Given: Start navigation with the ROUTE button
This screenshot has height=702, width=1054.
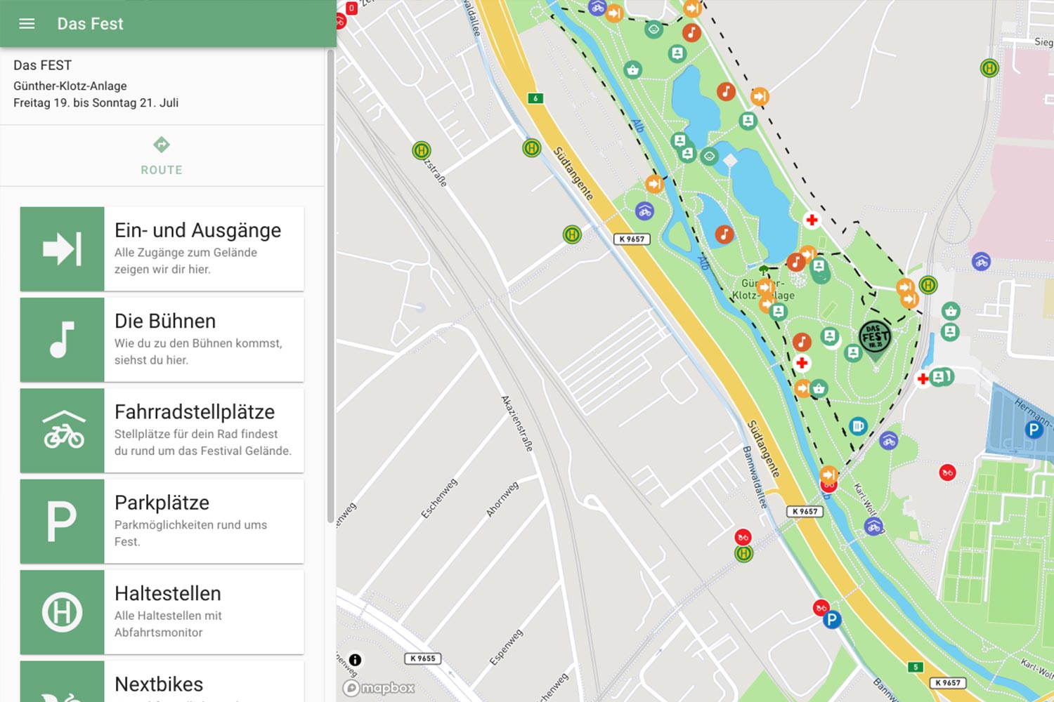Looking at the screenshot, I should pyautogui.click(x=162, y=156).
